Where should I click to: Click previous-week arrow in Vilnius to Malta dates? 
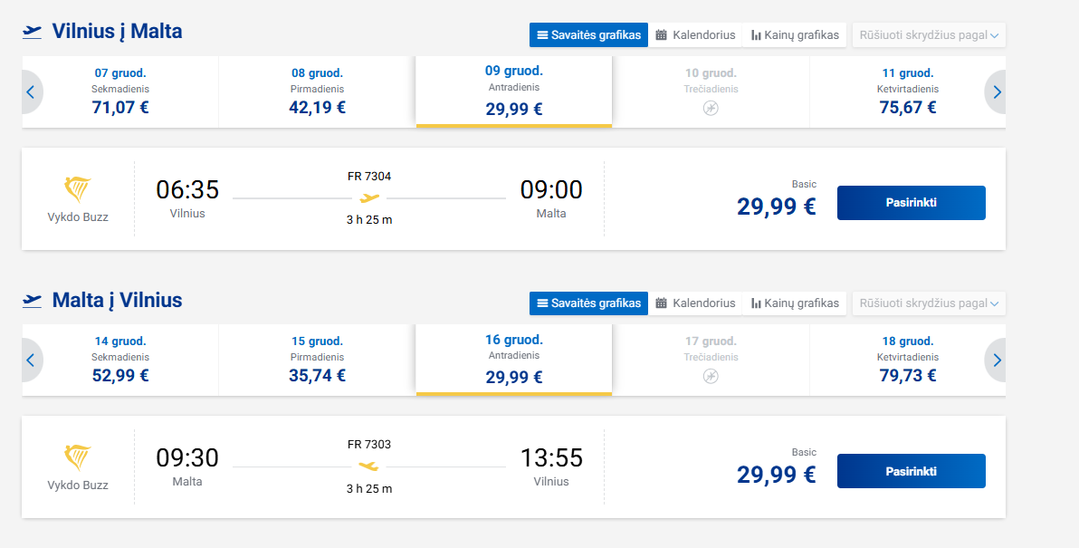click(31, 91)
